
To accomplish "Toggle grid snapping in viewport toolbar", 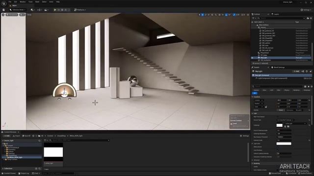I will (x=219, y=15).
